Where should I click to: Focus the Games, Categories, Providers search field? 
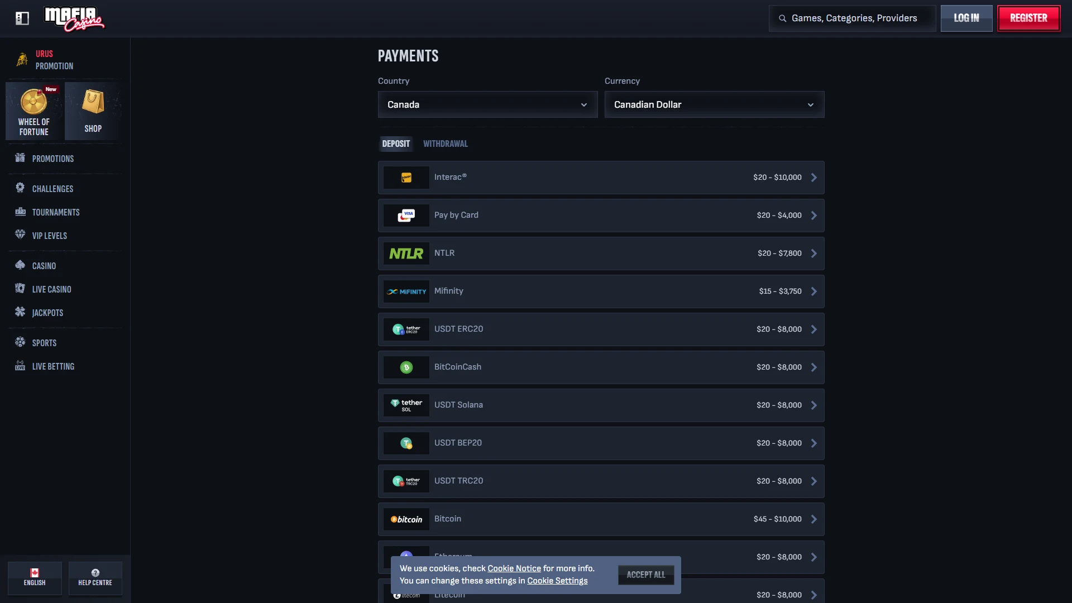pos(853,18)
